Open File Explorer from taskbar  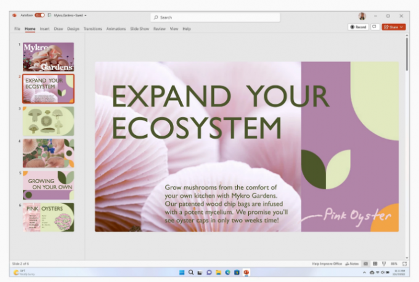(x=218, y=272)
